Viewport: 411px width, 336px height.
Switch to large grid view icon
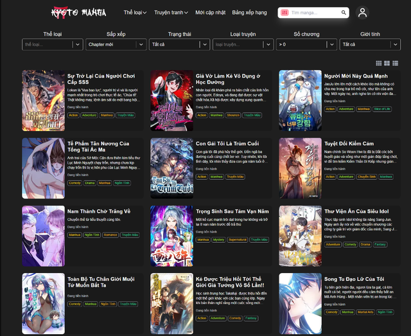(387, 63)
